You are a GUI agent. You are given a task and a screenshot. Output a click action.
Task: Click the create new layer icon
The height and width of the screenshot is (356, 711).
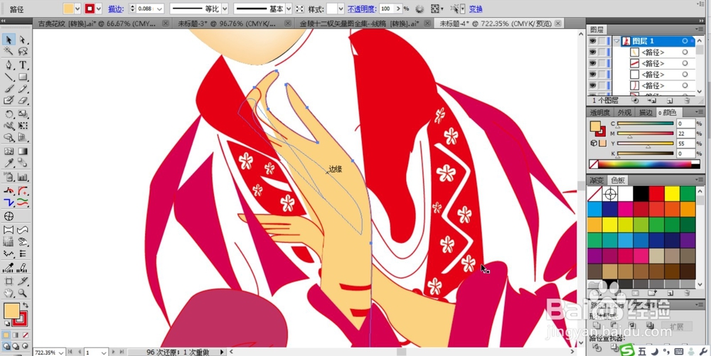pyautogui.click(x=670, y=101)
